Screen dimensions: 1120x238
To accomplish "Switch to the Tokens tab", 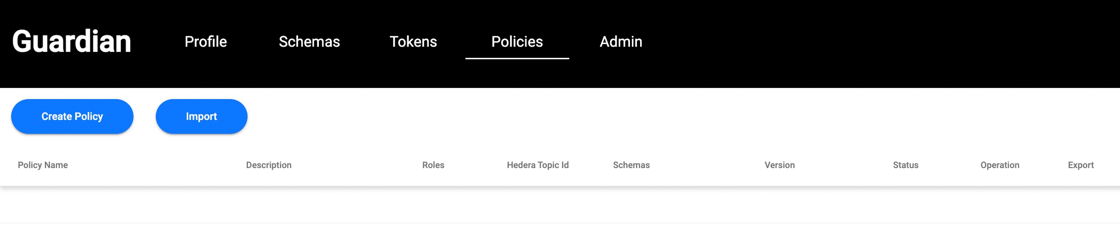I will (413, 42).
